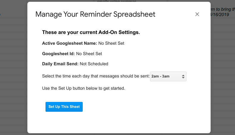Select the Active Googlesheet Name label
235x135 pixels.
pos(70,43)
